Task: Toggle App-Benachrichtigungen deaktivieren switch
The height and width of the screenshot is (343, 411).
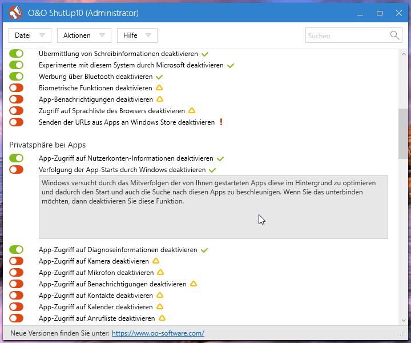Action: tap(16, 99)
